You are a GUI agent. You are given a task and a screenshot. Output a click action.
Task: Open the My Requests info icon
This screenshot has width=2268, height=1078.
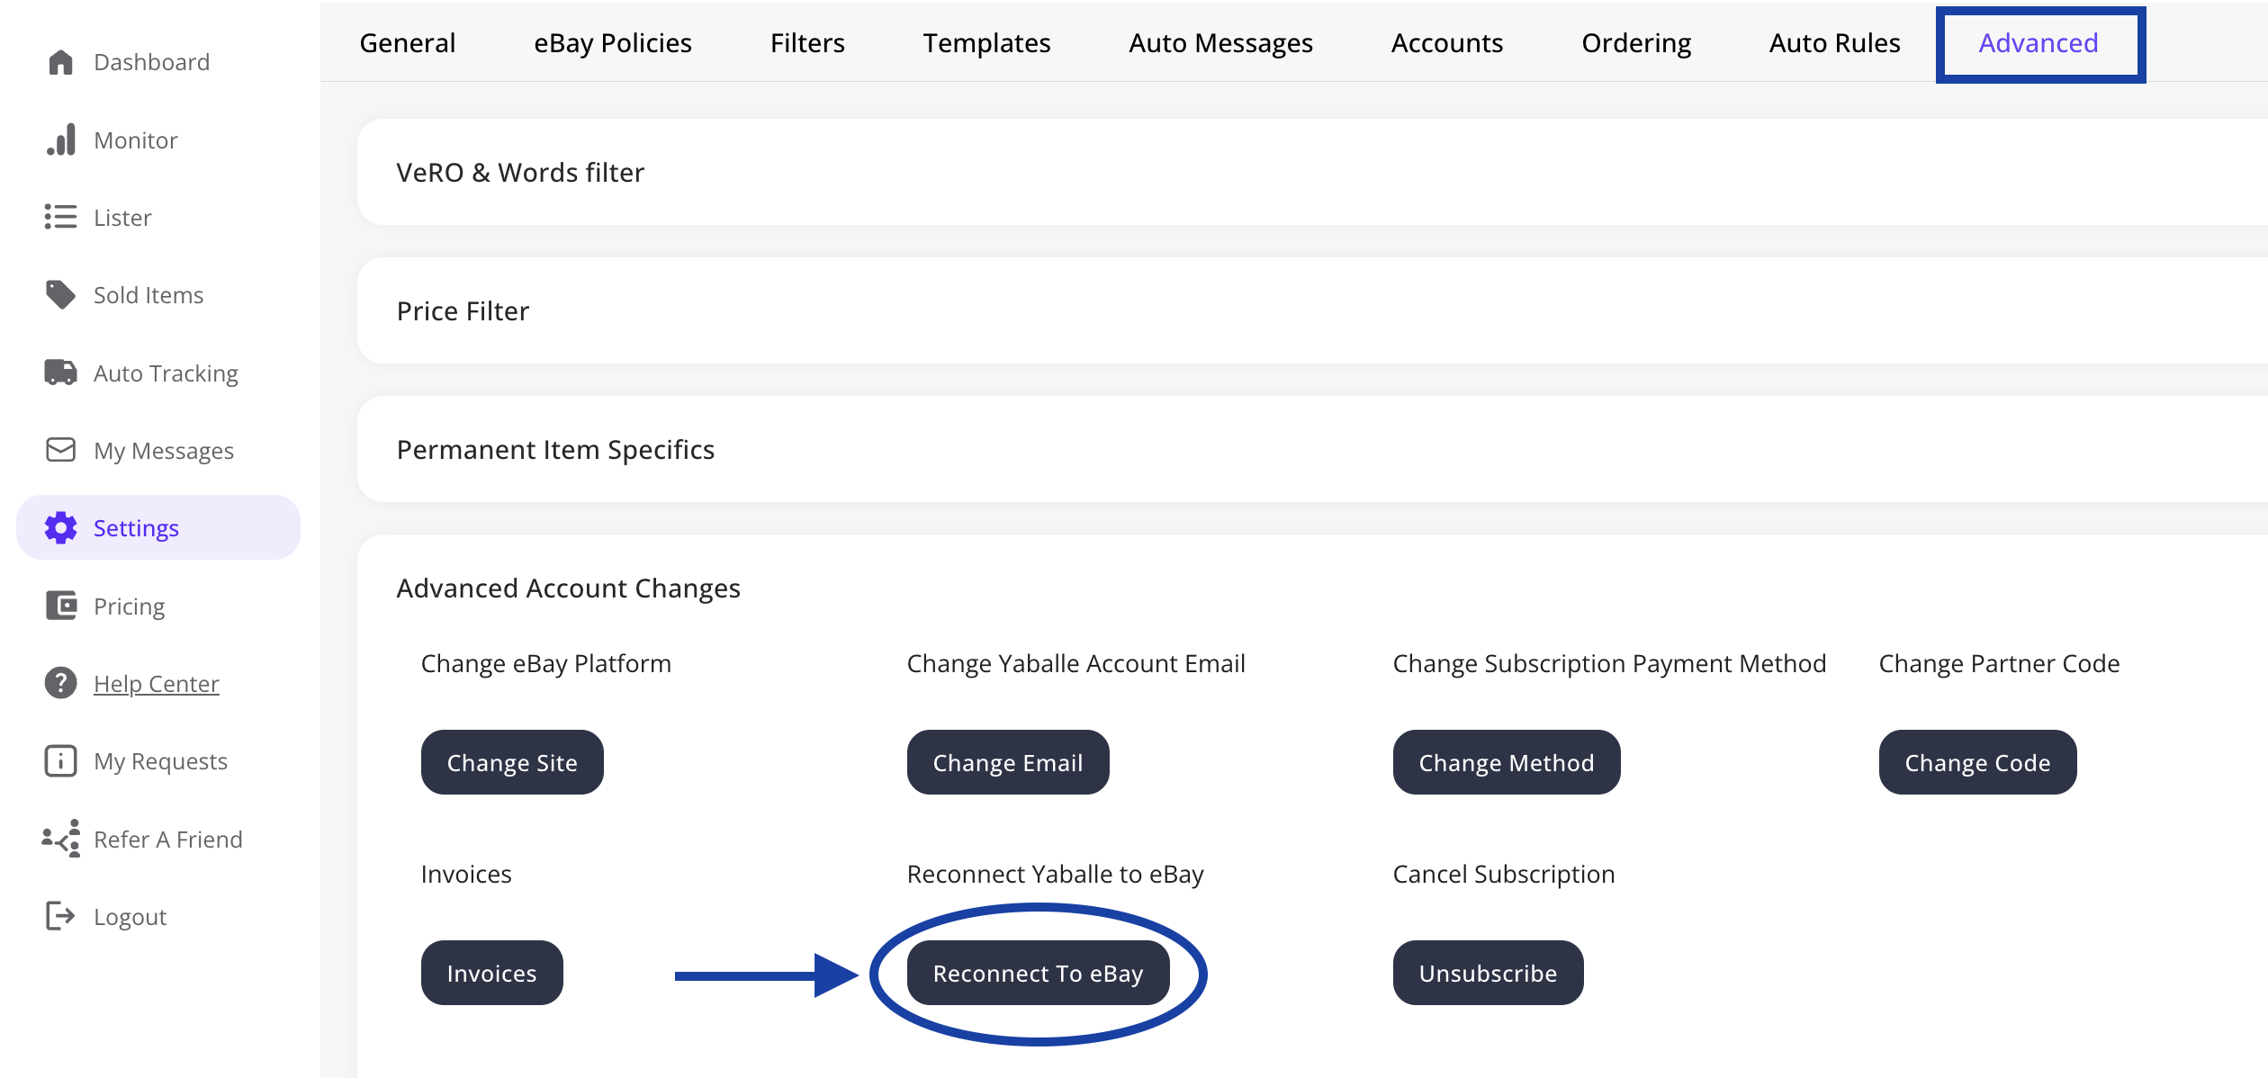click(60, 761)
